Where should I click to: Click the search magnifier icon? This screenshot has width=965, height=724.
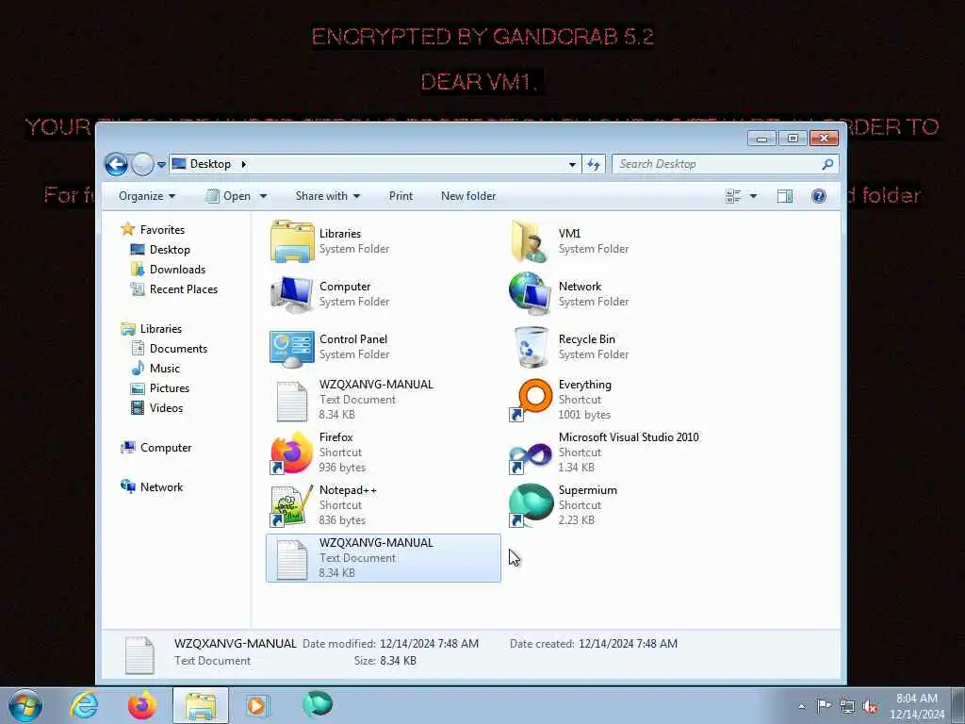(827, 164)
